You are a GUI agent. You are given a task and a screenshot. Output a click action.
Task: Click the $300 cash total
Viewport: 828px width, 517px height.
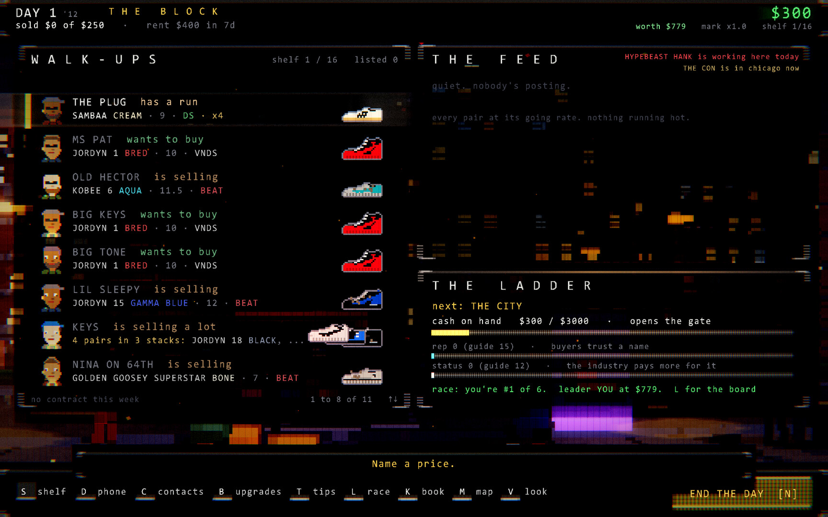(x=791, y=13)
